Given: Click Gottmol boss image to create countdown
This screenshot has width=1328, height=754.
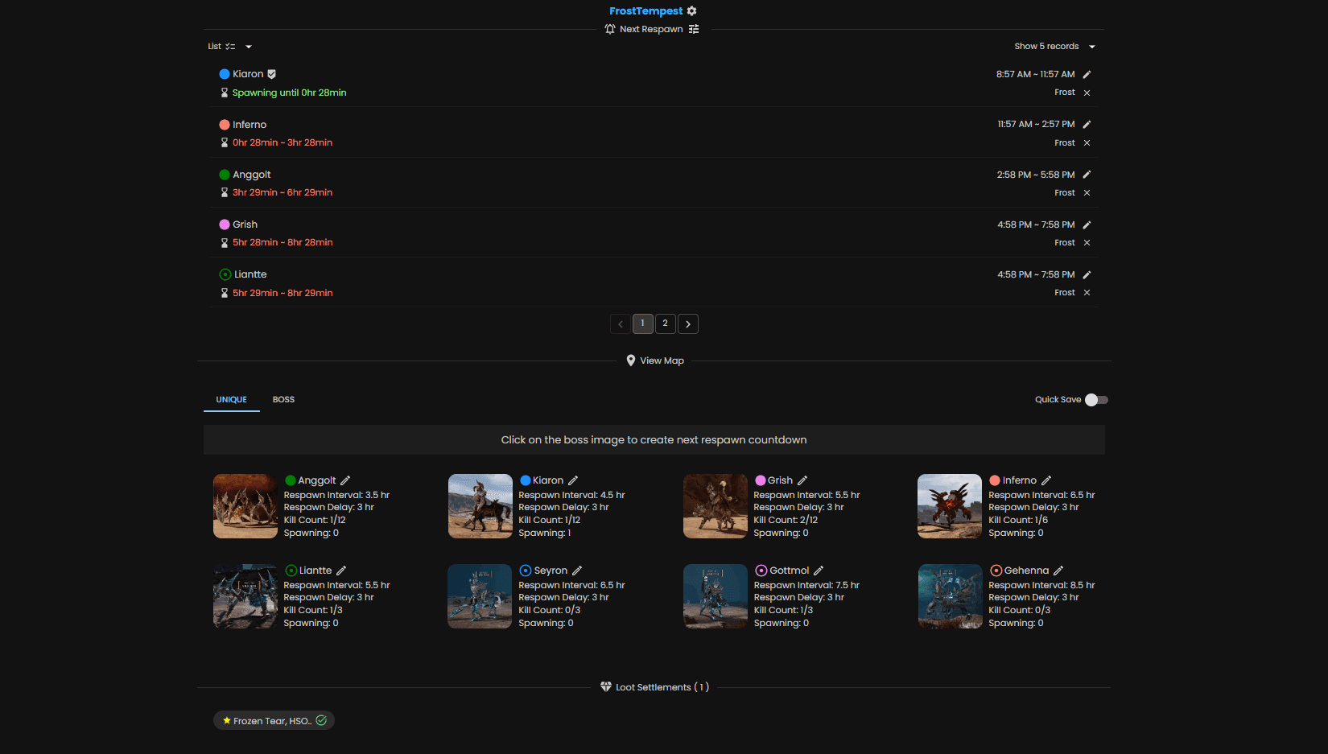Looking at the screenshot, I should coord(716,596).
